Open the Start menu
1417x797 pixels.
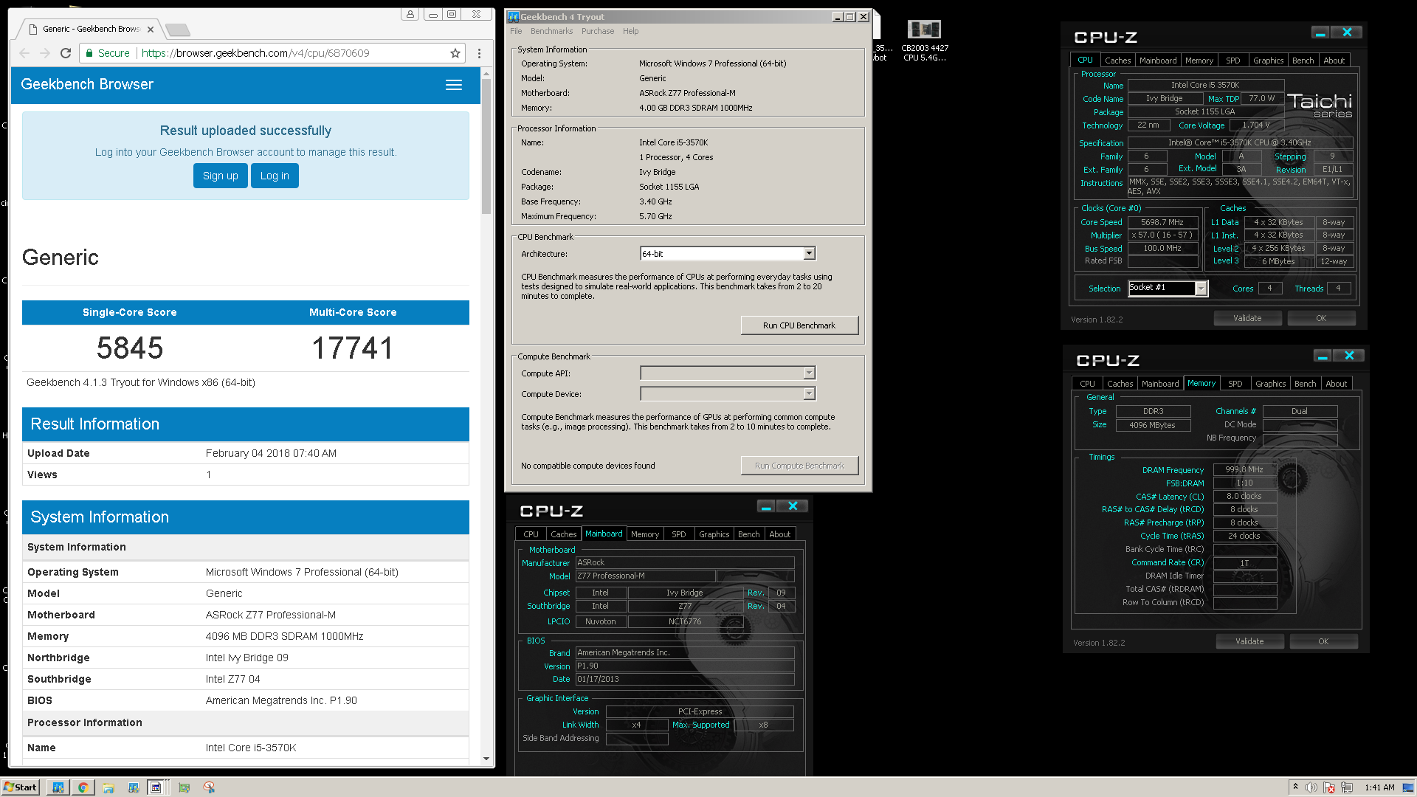pyautogui.click(x=20, y=787)
